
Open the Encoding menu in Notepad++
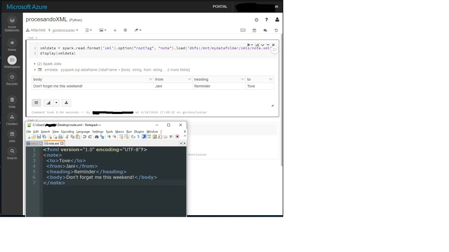click(x=68, y=132)
